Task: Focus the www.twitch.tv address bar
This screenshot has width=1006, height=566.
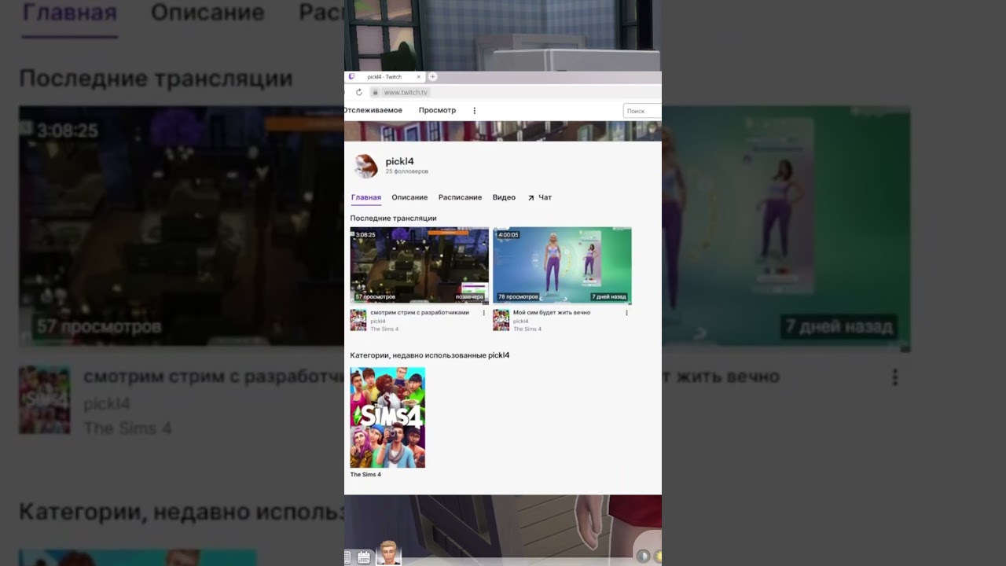Action: click(515, 92)
